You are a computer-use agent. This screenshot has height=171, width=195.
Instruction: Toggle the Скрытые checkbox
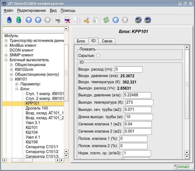[x=98, y=56]
